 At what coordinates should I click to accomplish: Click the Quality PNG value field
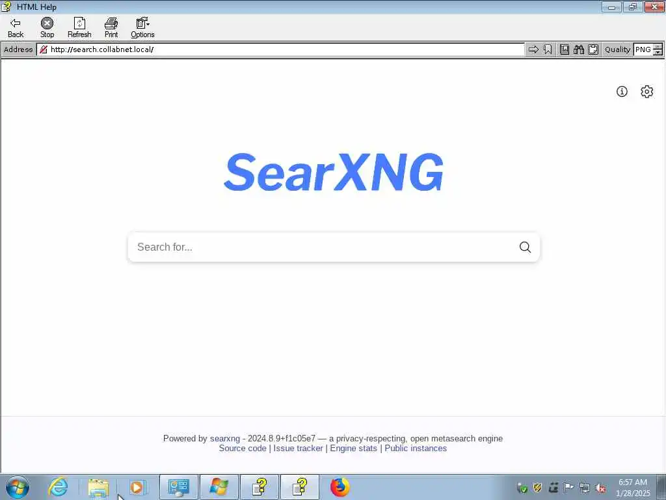[x=643, y=49]
